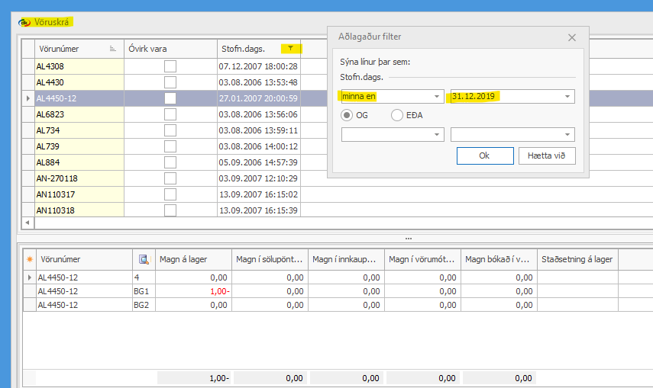Viewport: 653px width, 388px height.
Task: Click the Magn á lager column header
Action: click(x=194, y=259)
